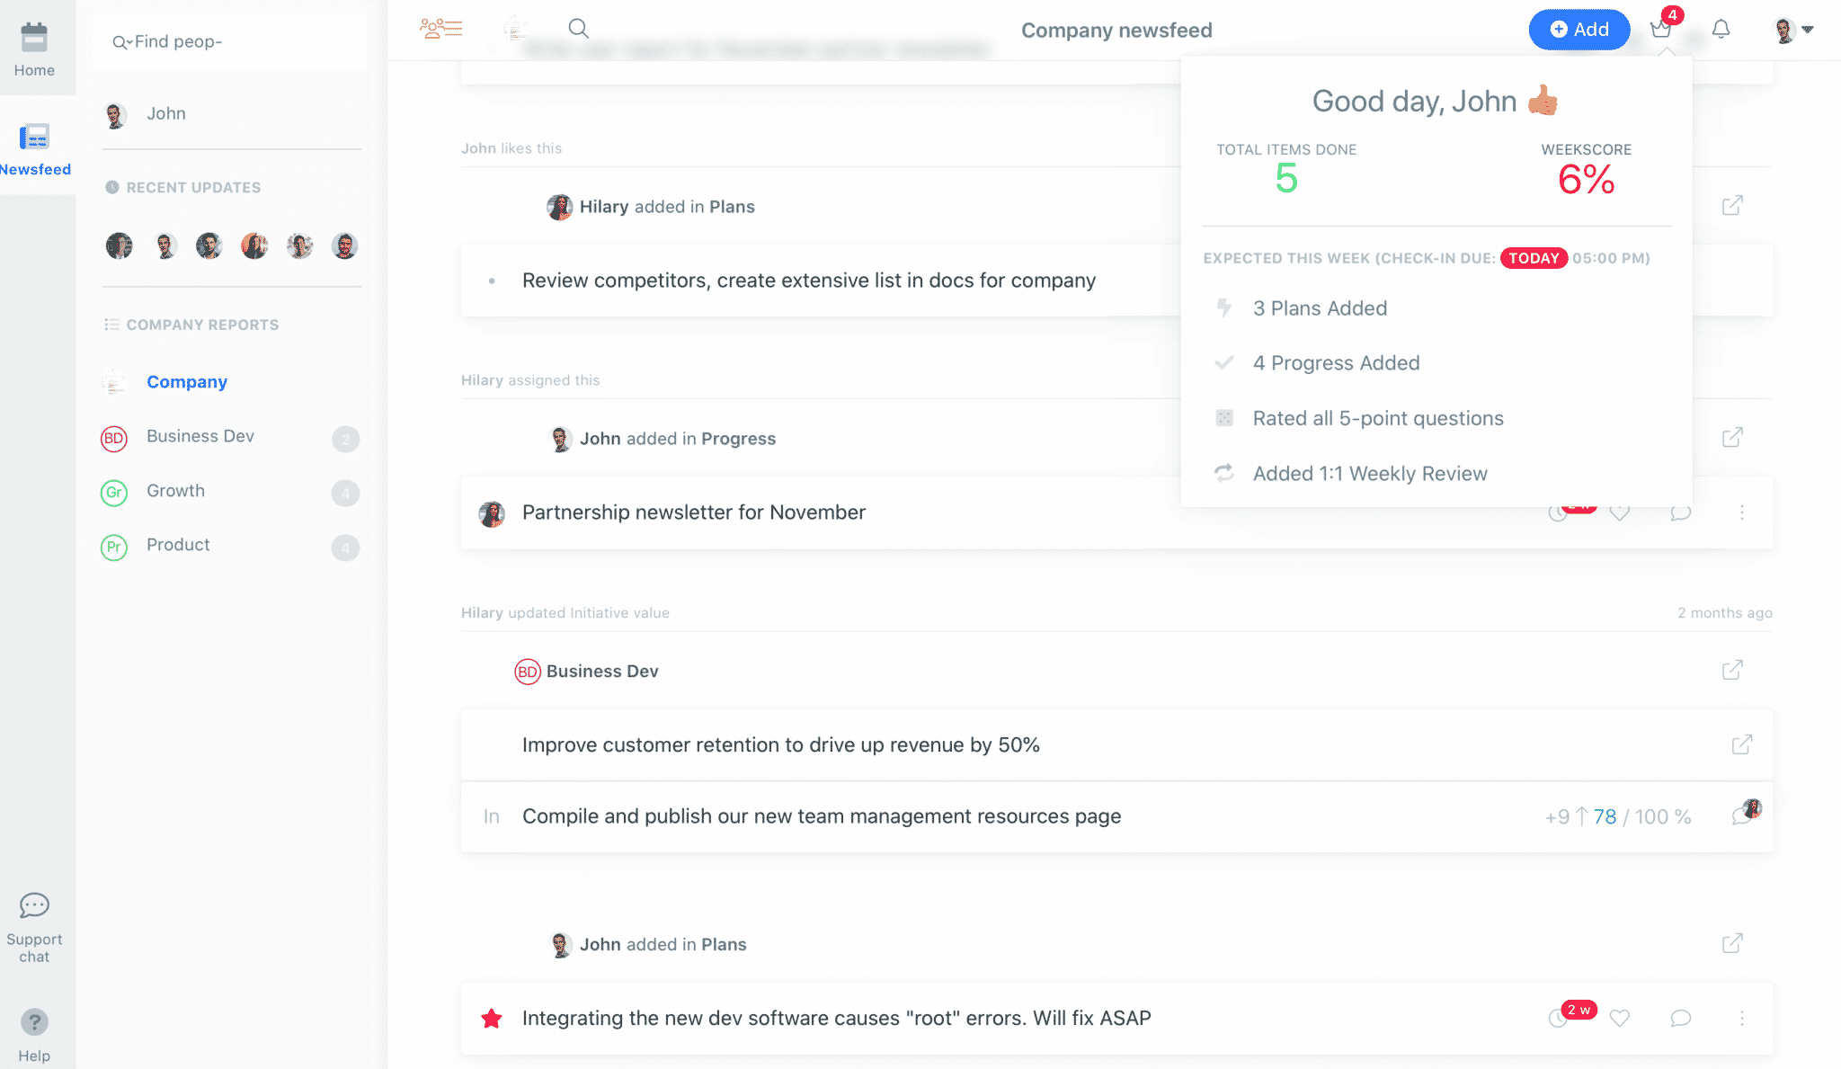Open the Help question mark icon

(x=34, y=1022)
